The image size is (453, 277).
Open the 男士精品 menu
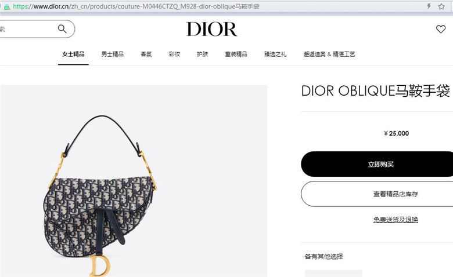[113, 54]
